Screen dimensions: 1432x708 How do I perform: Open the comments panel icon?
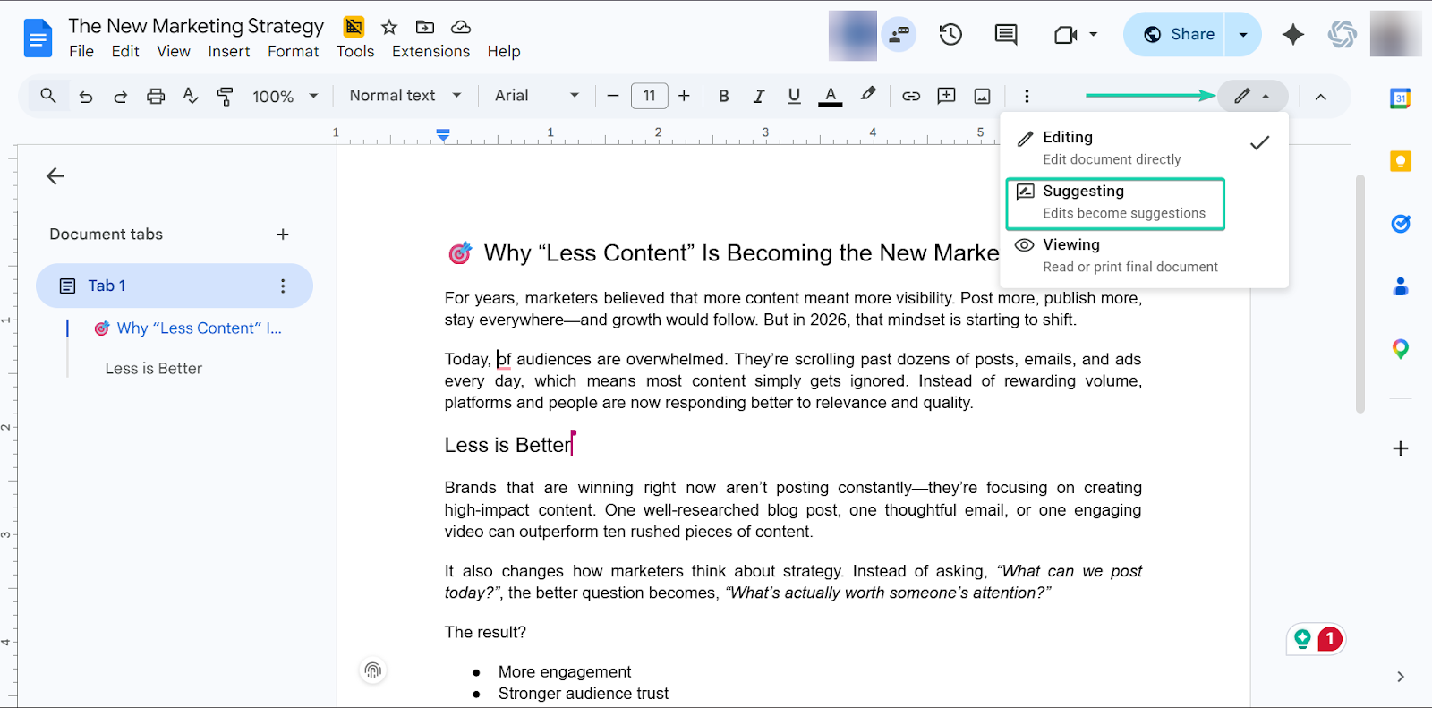point(1006,35)
